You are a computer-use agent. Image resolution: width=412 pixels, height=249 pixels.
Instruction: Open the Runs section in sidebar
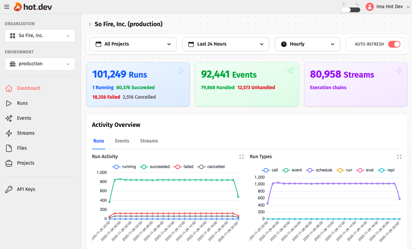pos(23,103)
